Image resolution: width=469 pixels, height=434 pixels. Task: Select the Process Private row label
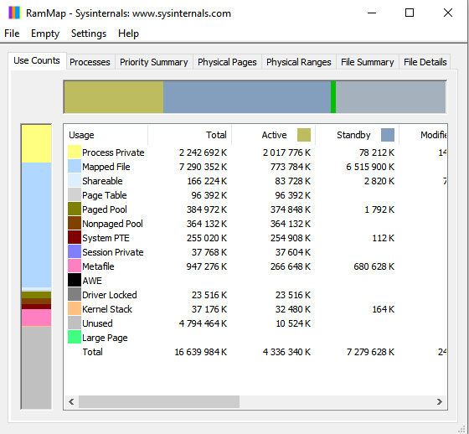[x=113, y=152]
